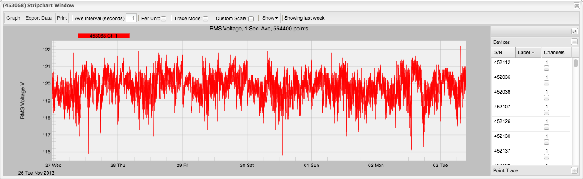This screenshot has height=179, width=583.
Task: Click the 26 Tue Nov 2013 date label
Action: click(35, 172)
